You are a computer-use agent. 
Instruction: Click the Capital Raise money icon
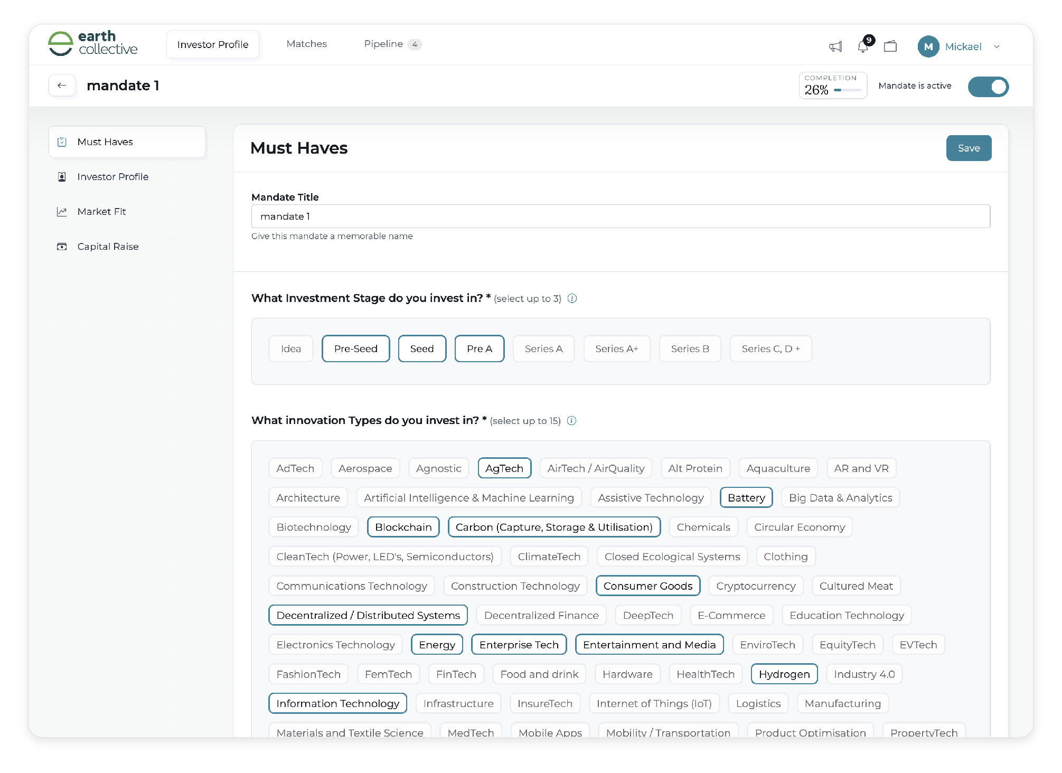pyautogui.click(x=62, y=247)
